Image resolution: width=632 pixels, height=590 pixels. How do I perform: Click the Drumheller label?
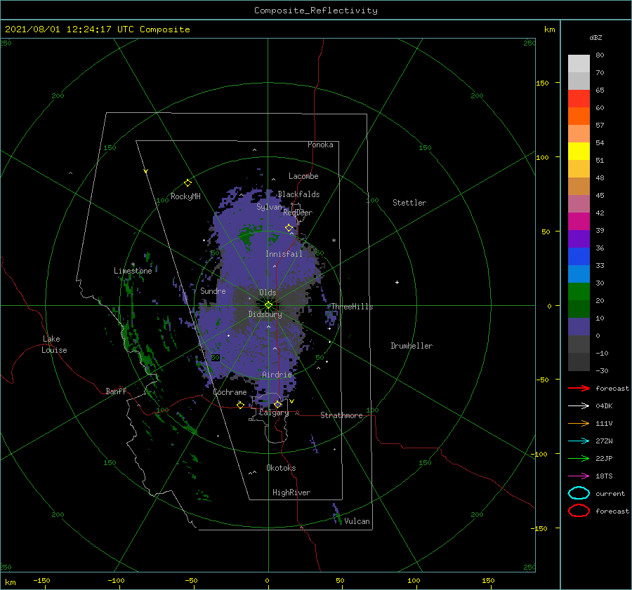point(412,346)
